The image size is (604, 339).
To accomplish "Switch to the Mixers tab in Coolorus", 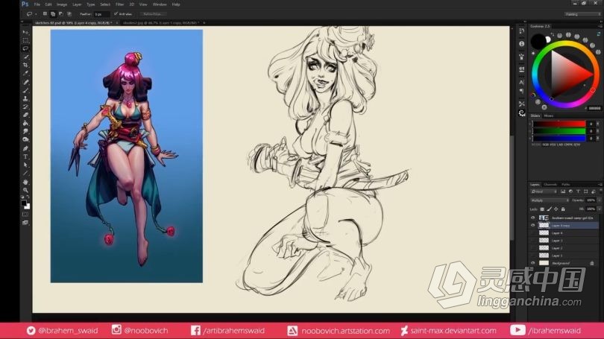I will (x=549, y=115).
